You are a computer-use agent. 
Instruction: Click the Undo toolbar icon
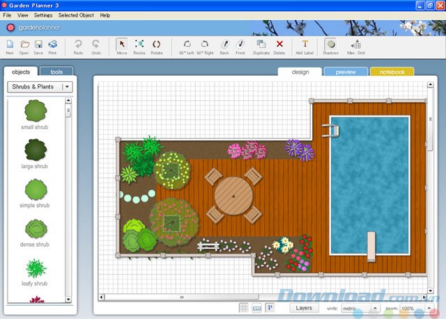tap(96, 47)
